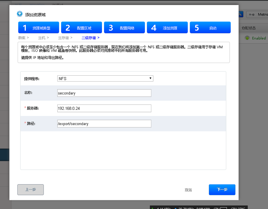
Task: Click the 路径 field with /export/secondary
Action: (x=104, y=124)
